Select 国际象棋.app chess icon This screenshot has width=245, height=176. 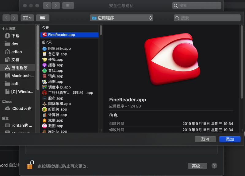pos(44,104)
